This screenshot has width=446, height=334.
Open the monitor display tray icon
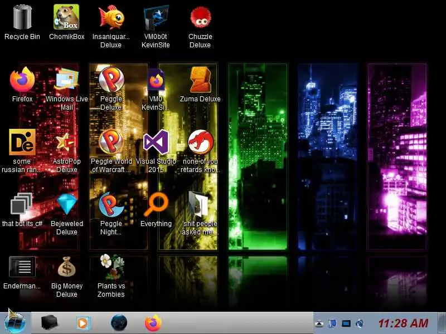[346, 323]
